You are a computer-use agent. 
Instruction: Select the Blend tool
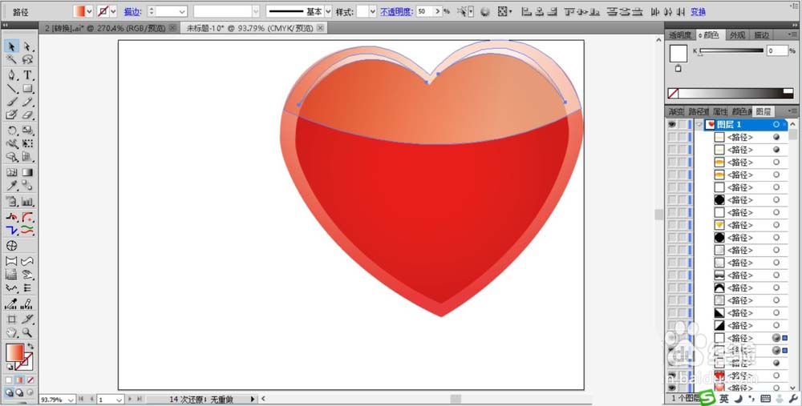(27, 186)
